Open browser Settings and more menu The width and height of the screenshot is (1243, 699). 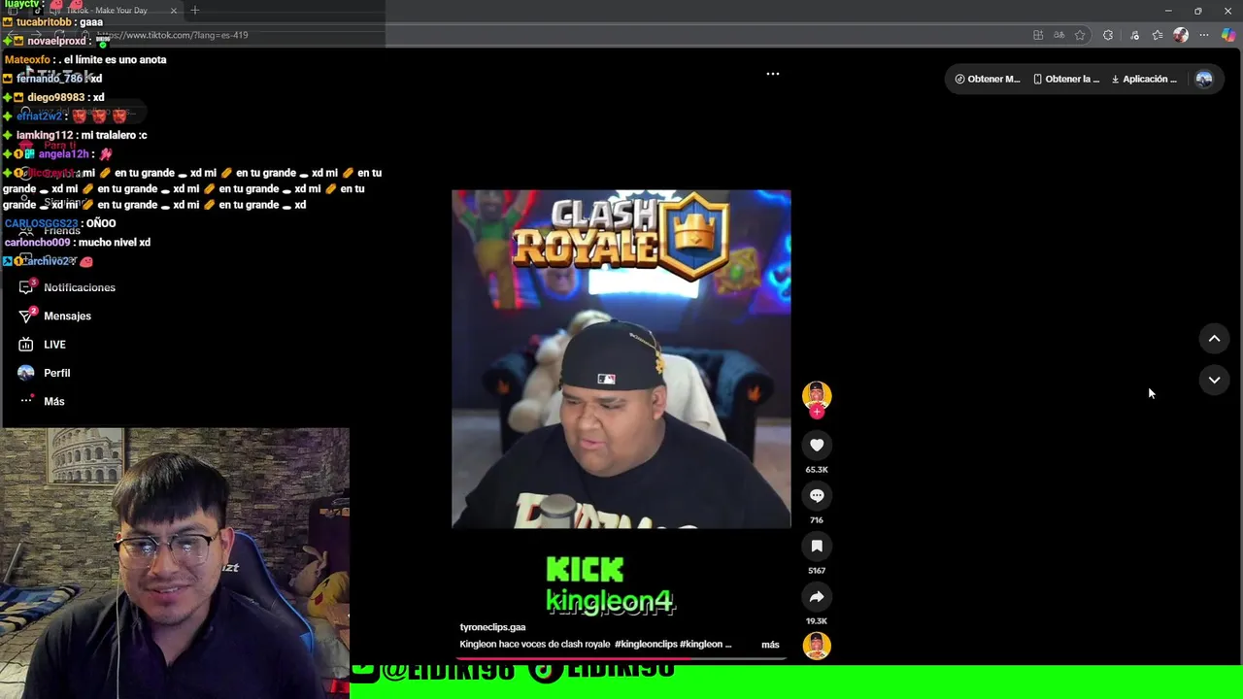point(1204,35)
